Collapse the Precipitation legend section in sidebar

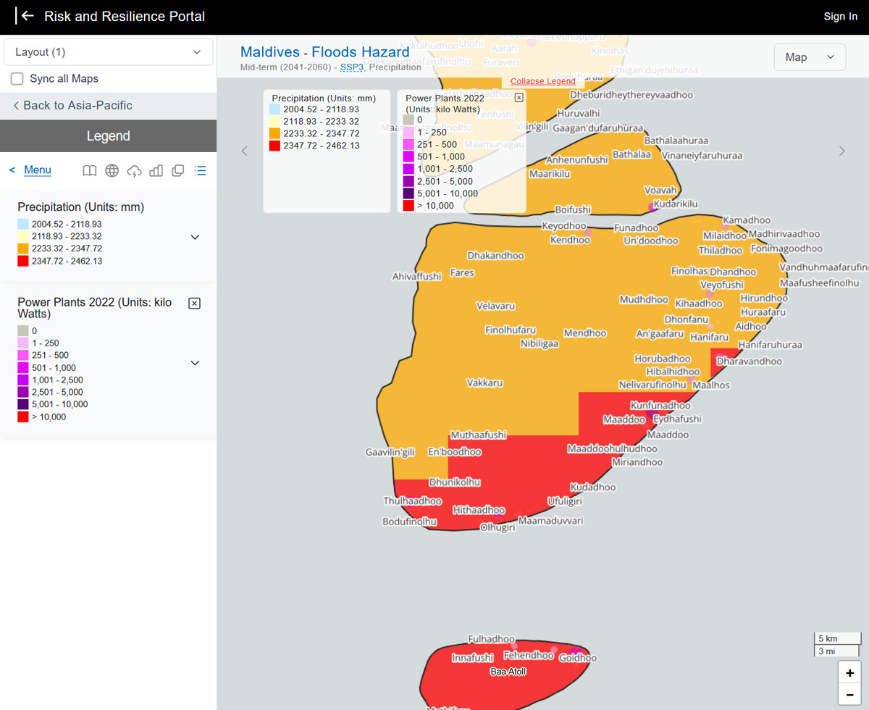[194, 237]
